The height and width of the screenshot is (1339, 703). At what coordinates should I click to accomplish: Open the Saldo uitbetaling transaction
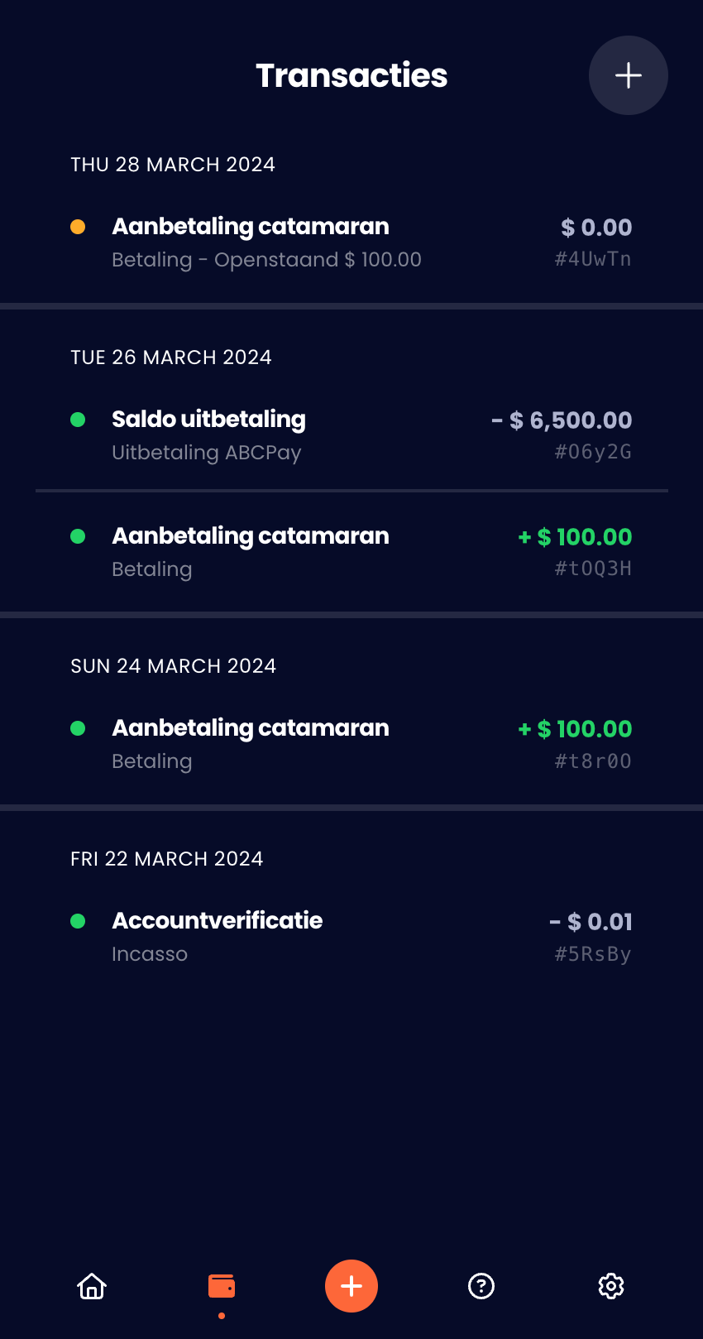click(x=208, y=420)
